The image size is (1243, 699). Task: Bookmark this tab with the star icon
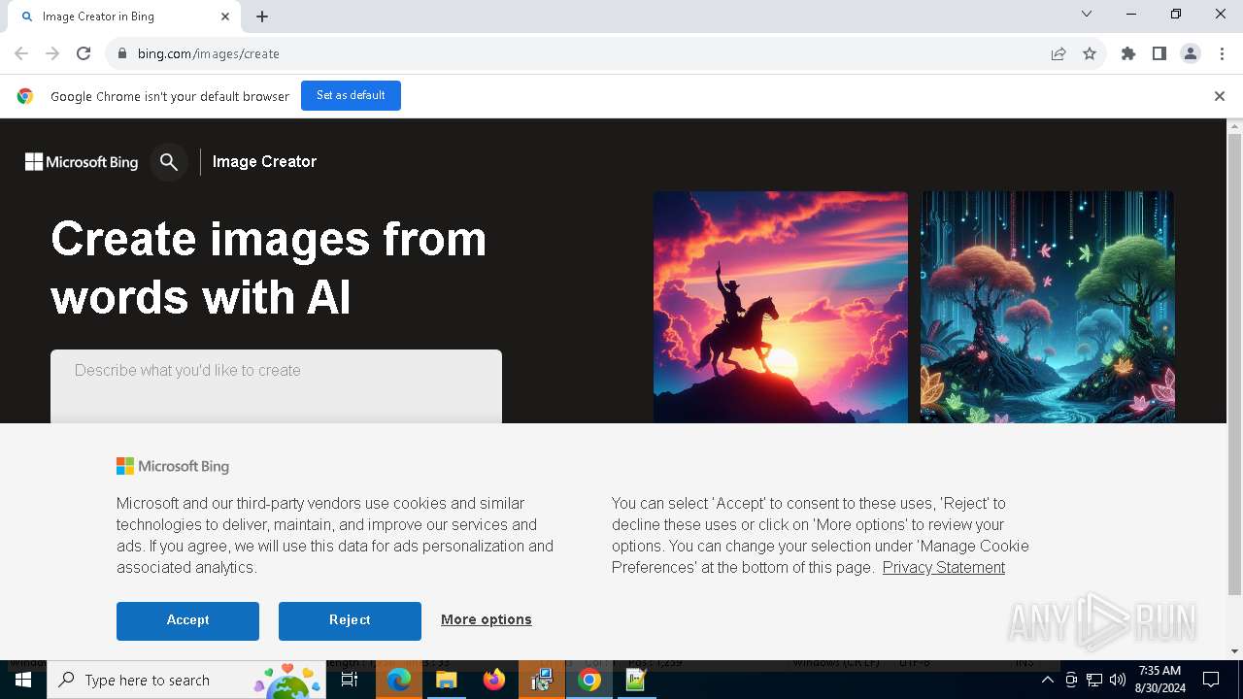[1090, 53]
